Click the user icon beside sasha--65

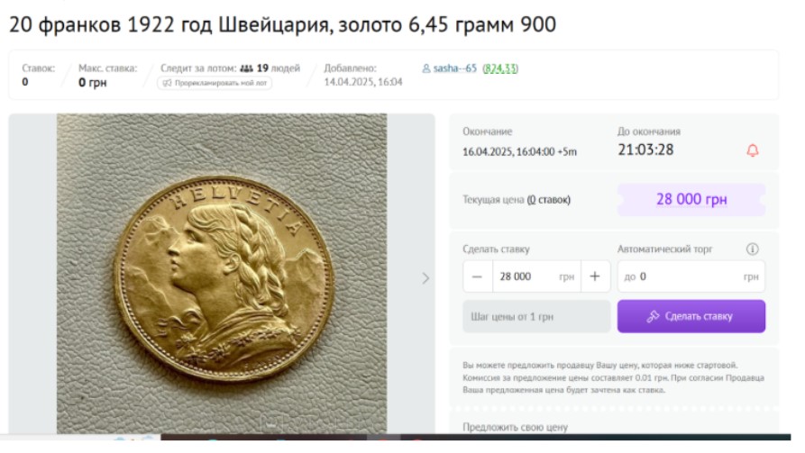pyautogui.click(x=426, y=68)
